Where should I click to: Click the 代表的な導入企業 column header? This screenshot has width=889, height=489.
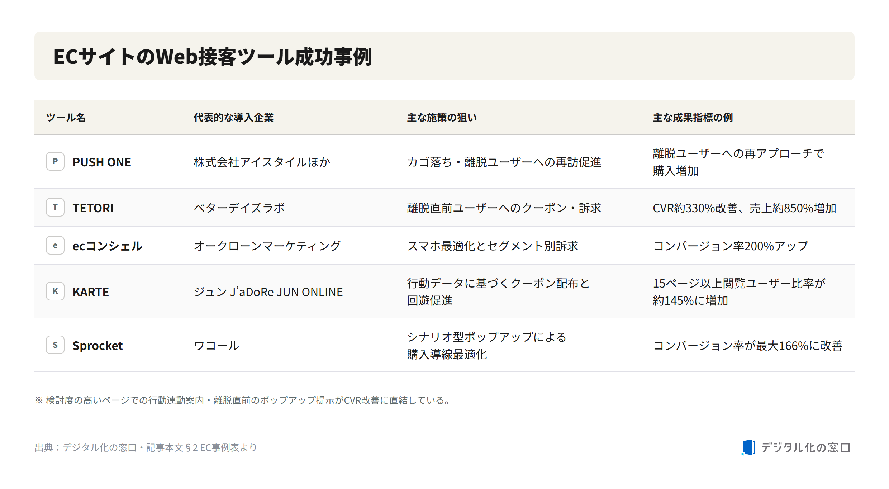233,118
